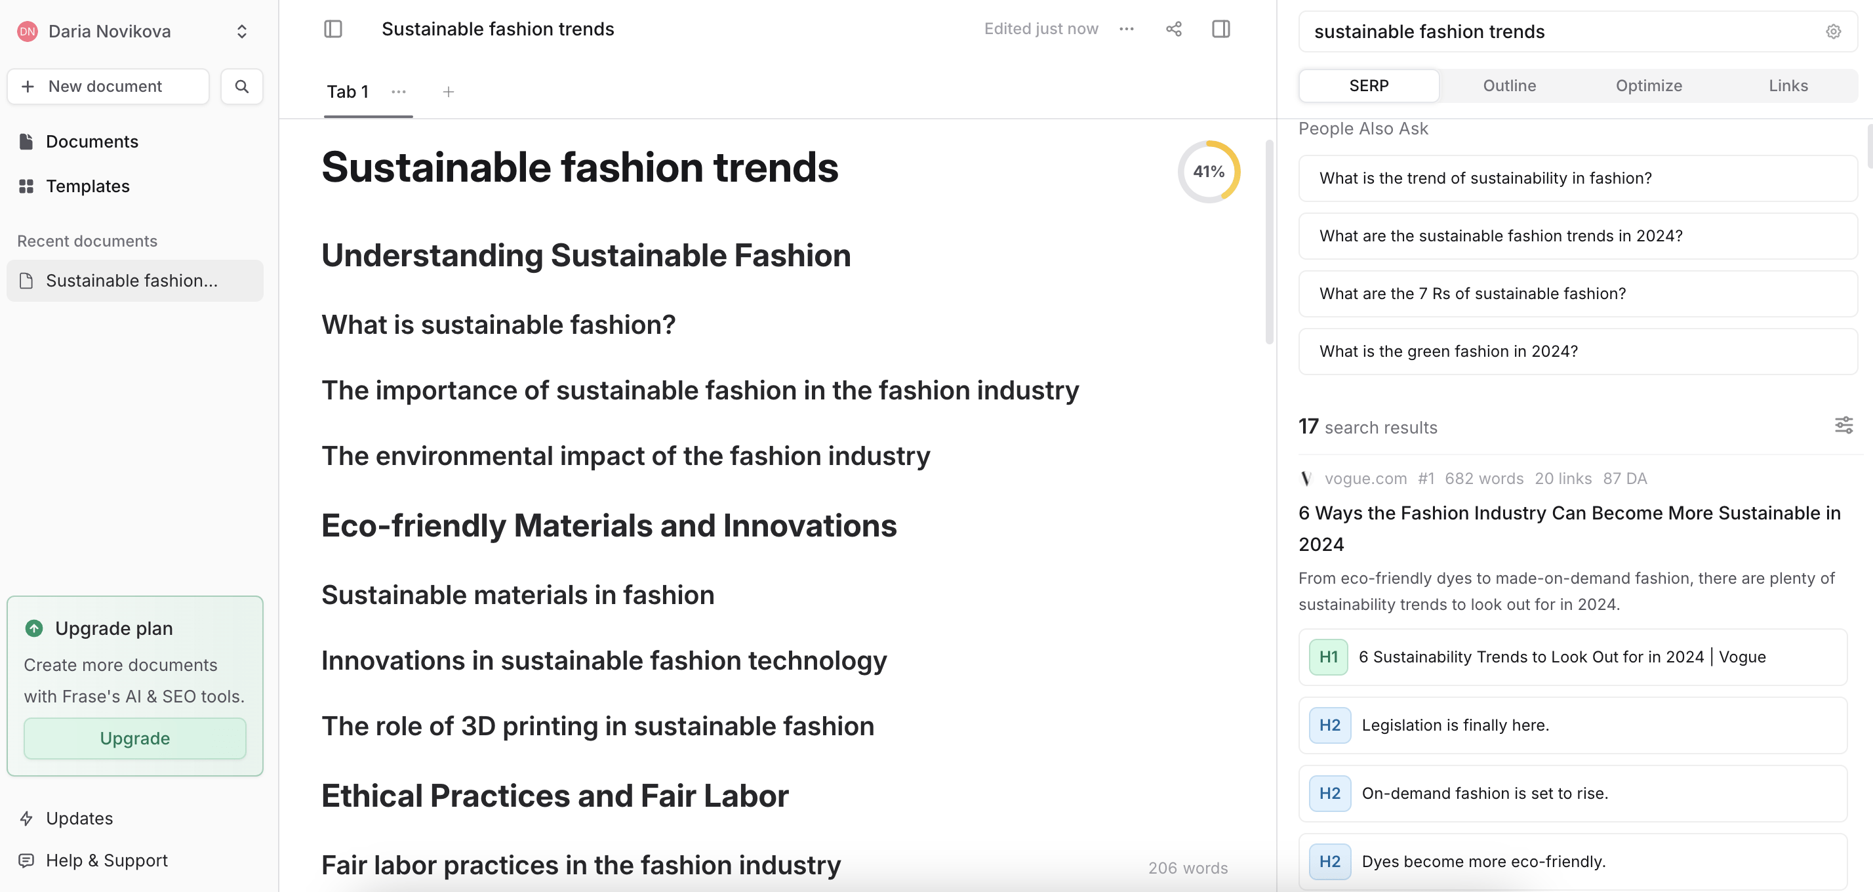Add a new tab with plus icon
1873x892 pixels.
449,92
